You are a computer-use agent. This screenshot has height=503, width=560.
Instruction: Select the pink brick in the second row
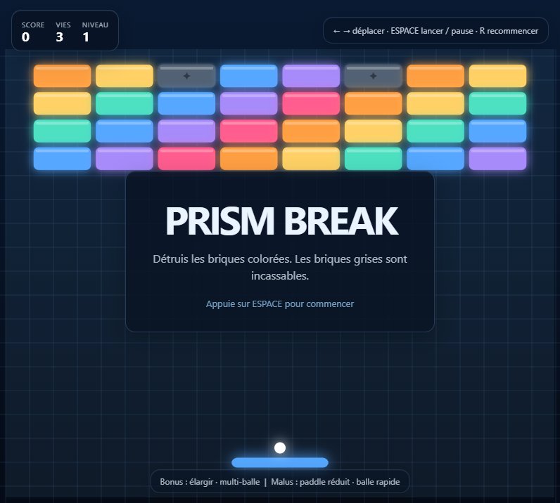[x=311, y=103]
